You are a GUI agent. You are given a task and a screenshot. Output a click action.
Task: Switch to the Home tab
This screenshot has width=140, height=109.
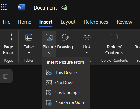click(24, 22)
